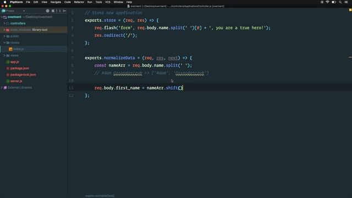Hide the Project panel with arrow icon
This screenshot has height=198, width=352.
(65, 11)
